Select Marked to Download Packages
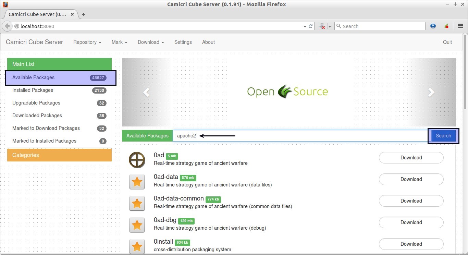This screenshot has width=468, height=255. point(59,128)
